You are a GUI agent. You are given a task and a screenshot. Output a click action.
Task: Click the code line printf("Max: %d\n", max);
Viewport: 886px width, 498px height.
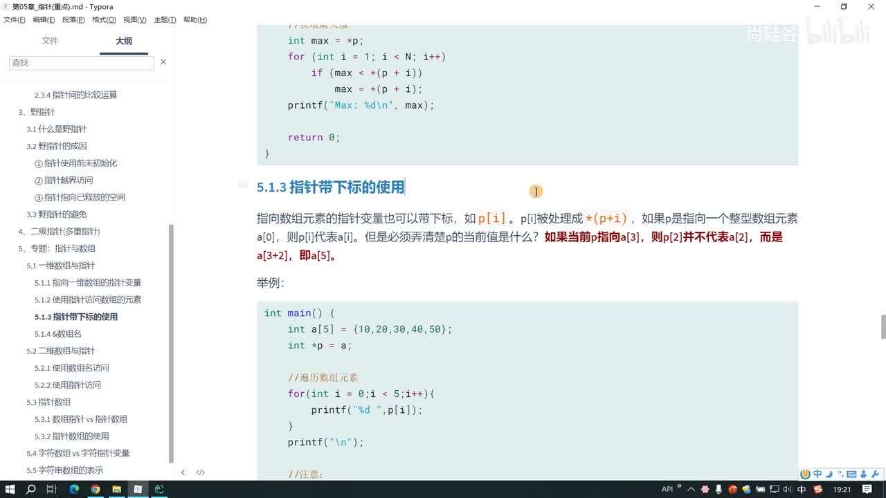click(361, 105)
